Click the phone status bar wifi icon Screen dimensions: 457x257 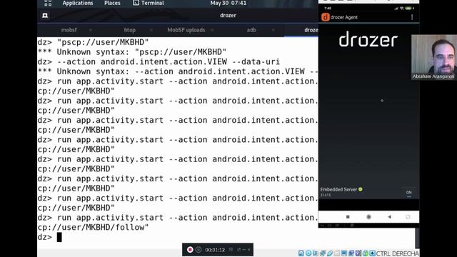coord(401,8)
